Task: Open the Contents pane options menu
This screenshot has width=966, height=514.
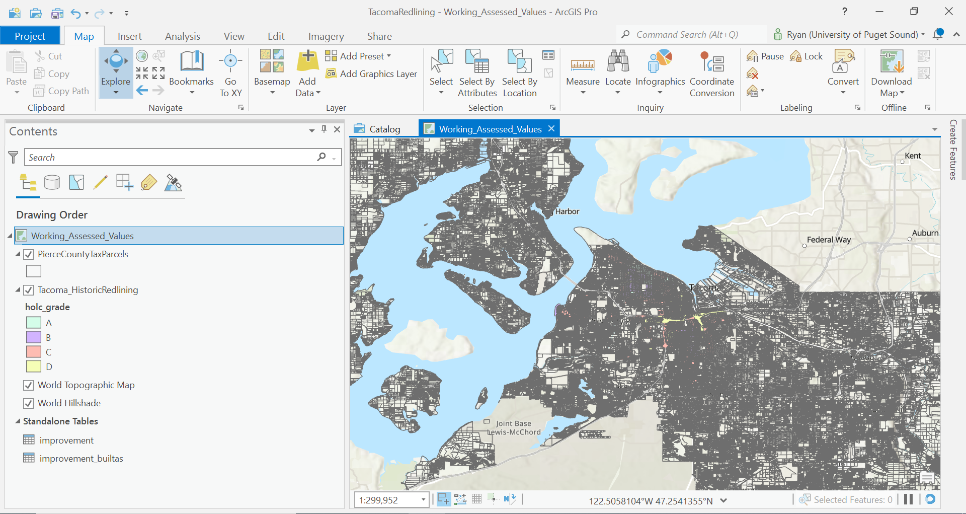Action: 312,130
